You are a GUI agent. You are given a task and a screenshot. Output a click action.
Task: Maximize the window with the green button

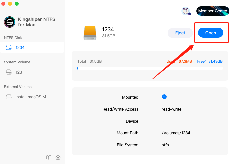point(17,4)
